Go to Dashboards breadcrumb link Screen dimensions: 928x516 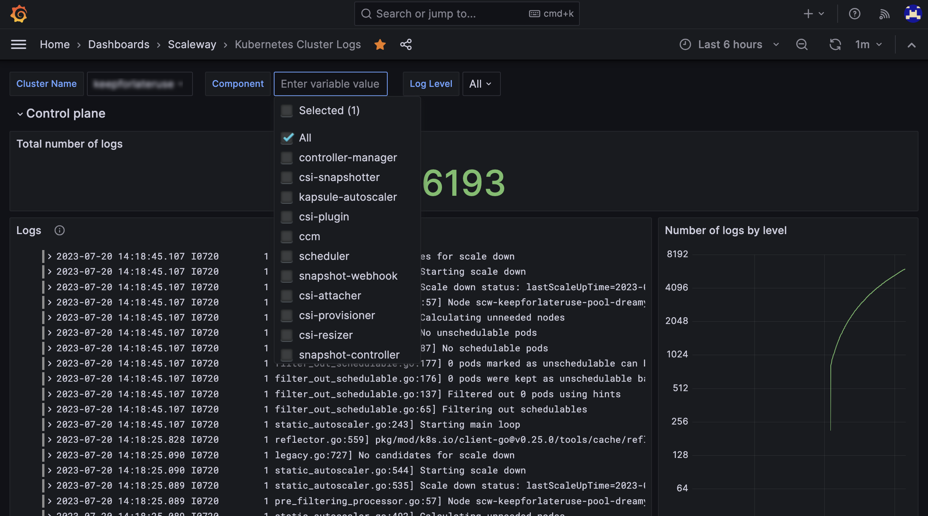point(118,44)
